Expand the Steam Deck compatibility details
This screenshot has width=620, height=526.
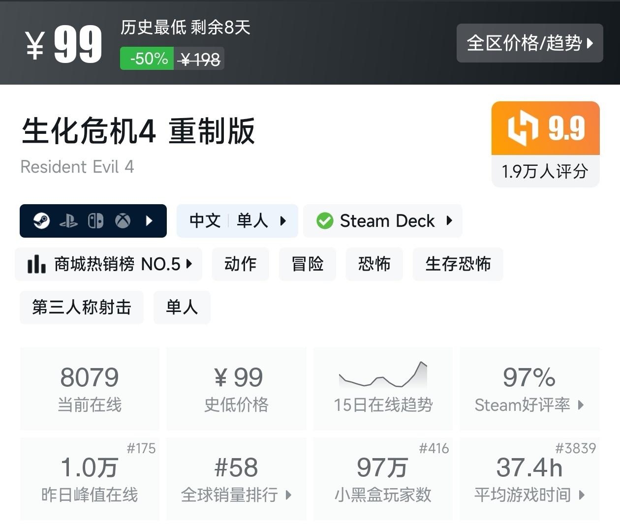[383, 221]
